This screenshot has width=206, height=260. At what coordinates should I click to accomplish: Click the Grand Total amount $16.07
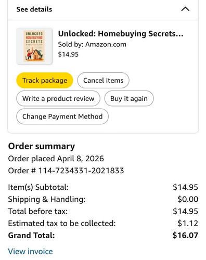(x=185, y=236)
